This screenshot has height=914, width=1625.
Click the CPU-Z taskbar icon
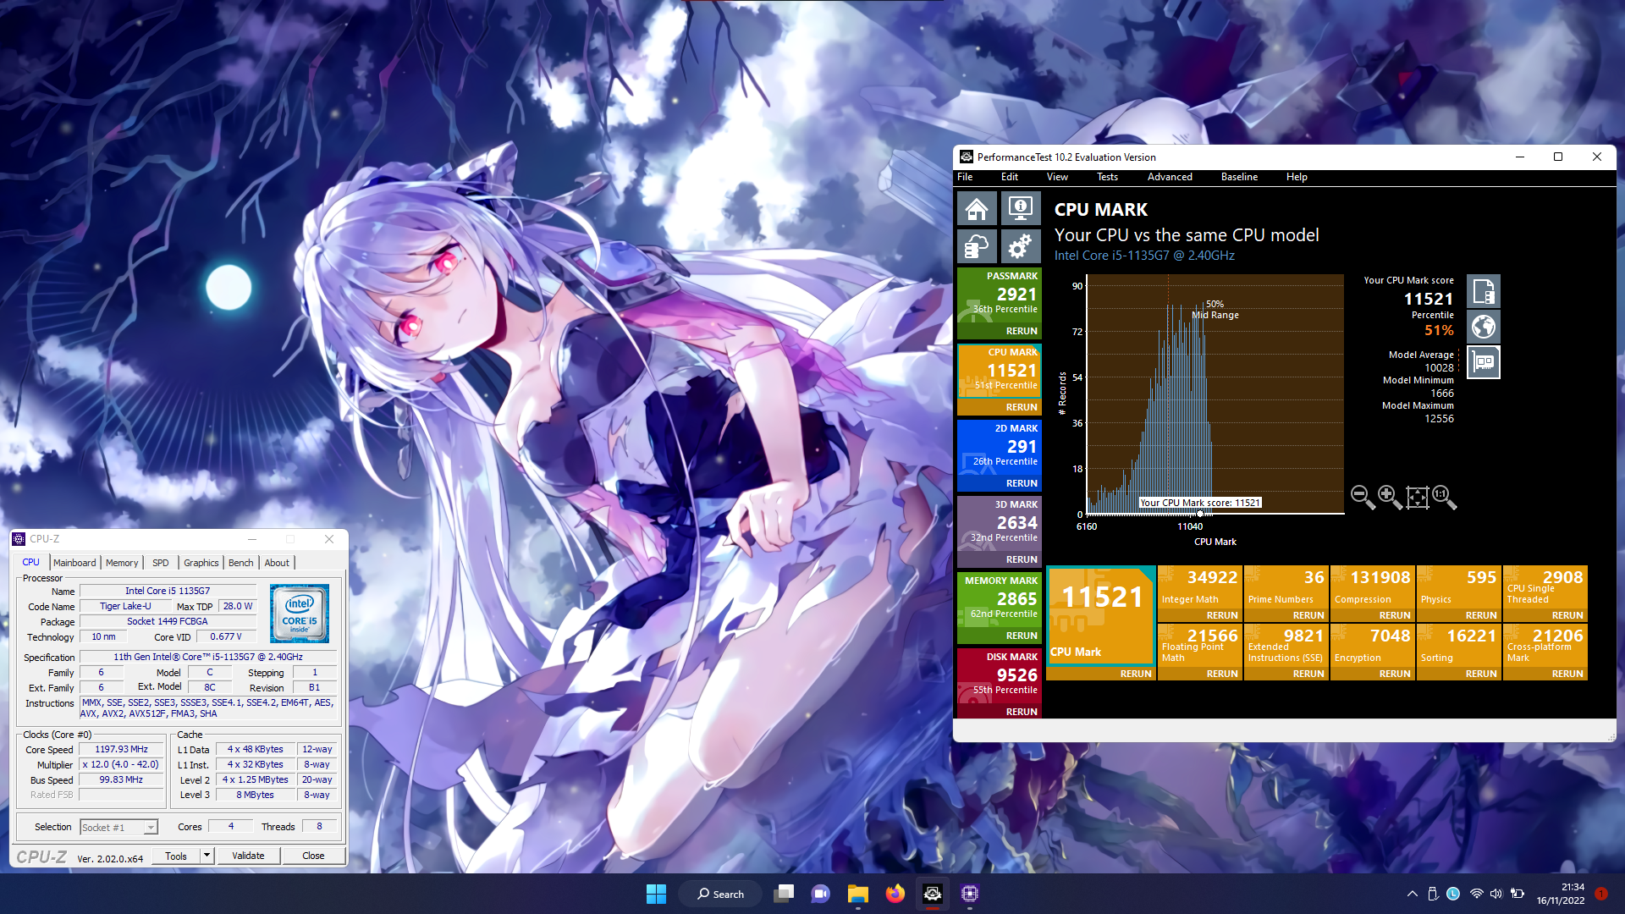coord(970,894)
